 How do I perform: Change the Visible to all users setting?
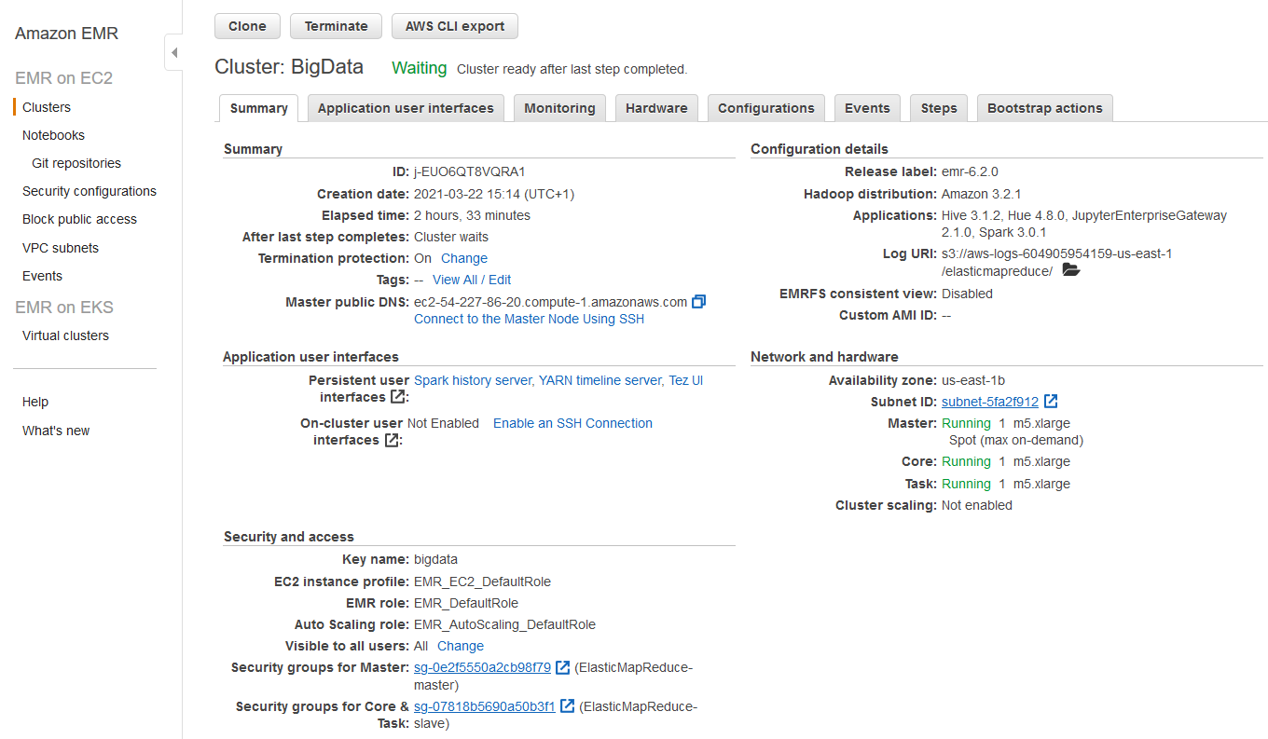pyautogui.click(x=461, y=646)
